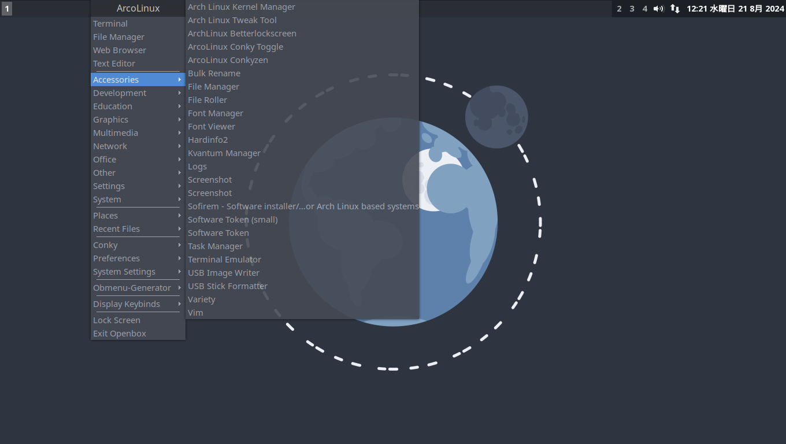Image resolution: width=786 pixels, height=444 pixels.
Task: Expand the Conky submenu
Action: [x=138, y=245]
